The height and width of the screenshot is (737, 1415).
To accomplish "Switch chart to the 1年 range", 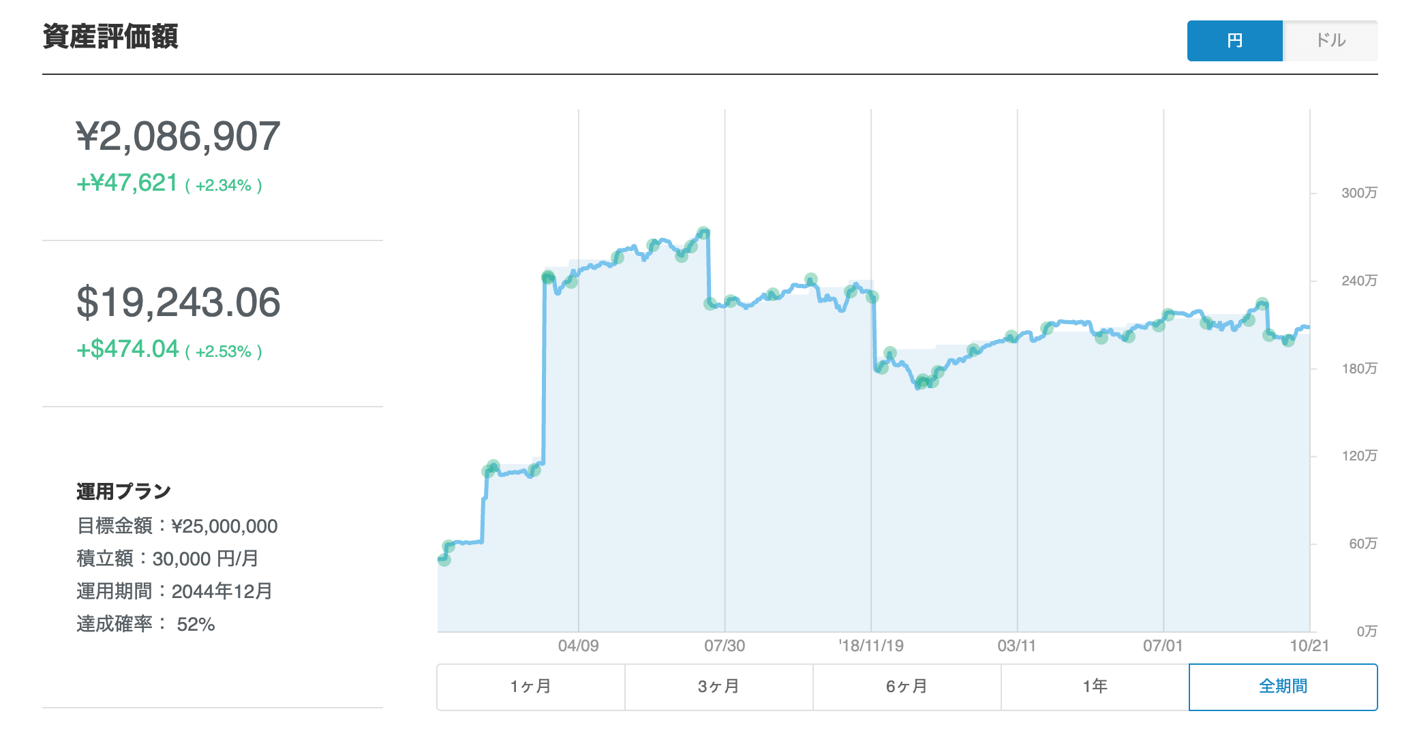I will (1095, 687).
